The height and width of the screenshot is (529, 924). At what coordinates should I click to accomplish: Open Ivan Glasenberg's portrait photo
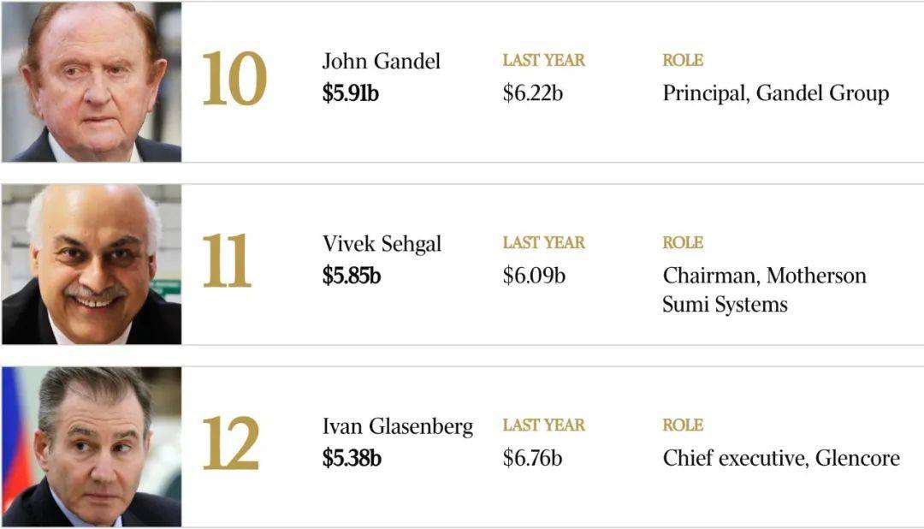(x=92, y=447)
